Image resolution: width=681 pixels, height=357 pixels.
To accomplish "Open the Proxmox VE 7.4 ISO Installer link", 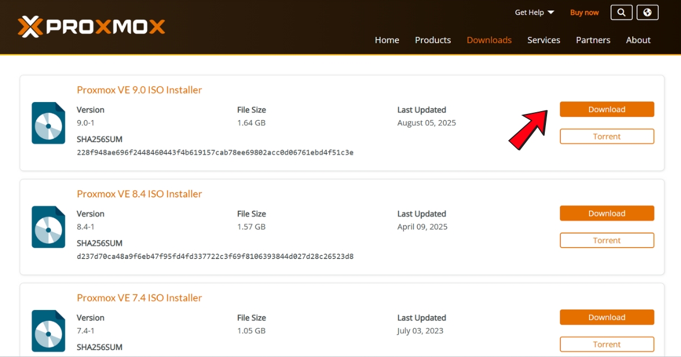I will click(139, 297).
